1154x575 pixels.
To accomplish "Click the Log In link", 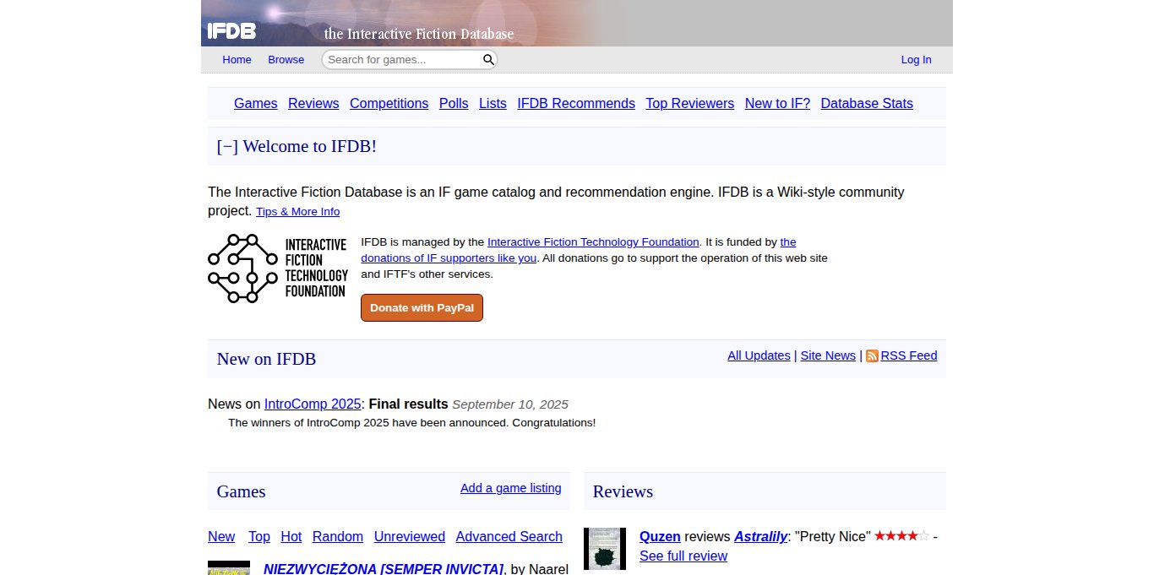I will (x=916, y=59).
